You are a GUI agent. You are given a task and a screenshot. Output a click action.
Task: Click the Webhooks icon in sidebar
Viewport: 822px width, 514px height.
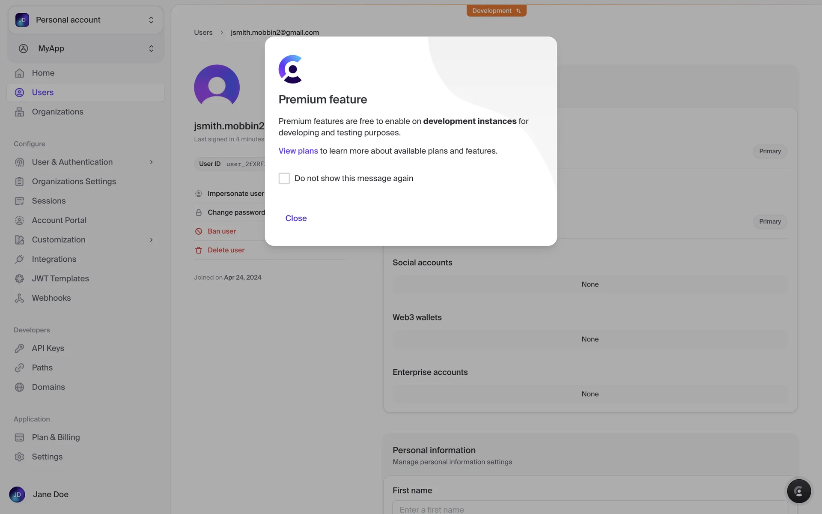tap(19, 298)
